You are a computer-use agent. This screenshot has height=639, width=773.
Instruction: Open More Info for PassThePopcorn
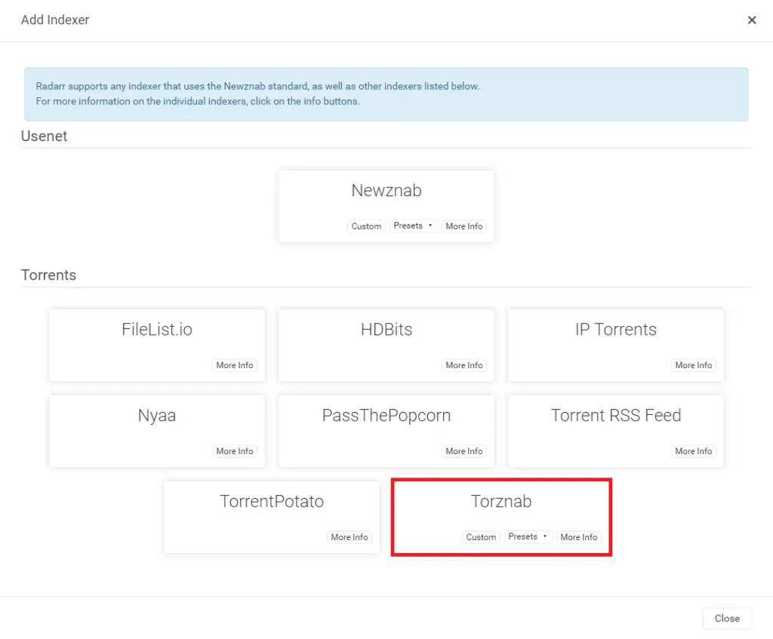point(463,450)
